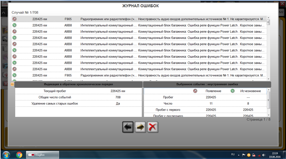
Task: Click the RU language indicator in the tray
Action: click(x=233, y=154)
